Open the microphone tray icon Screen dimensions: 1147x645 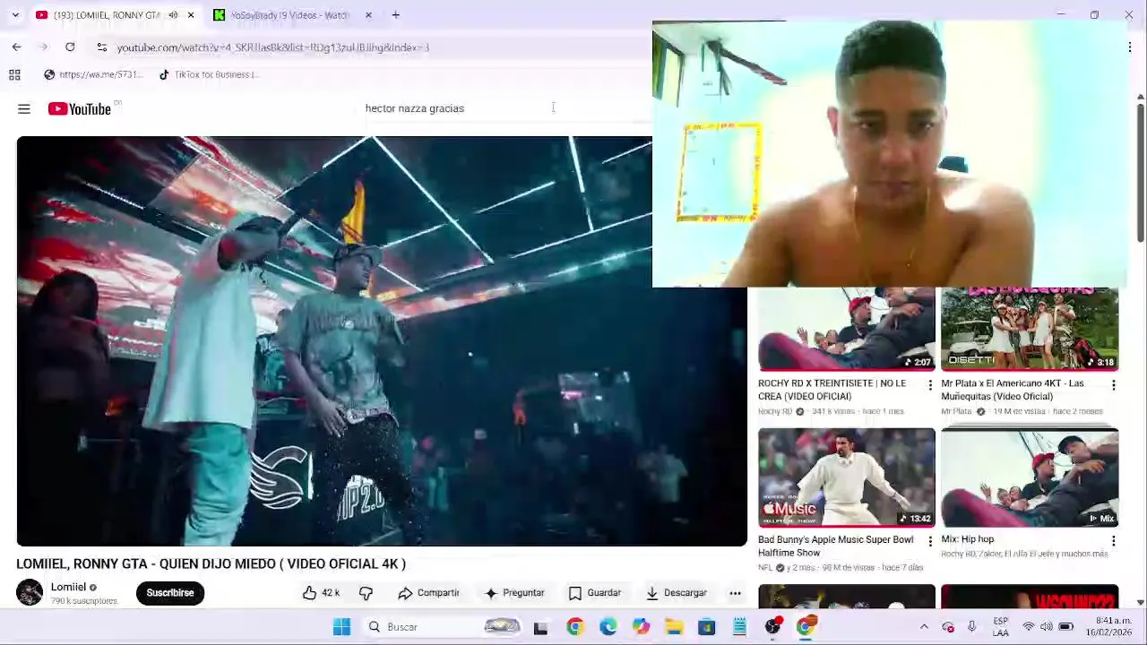(x=971, y=627)
